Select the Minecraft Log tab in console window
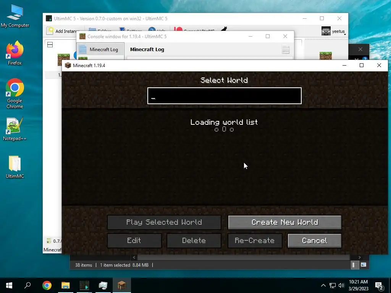The width and height of the screenshot is (391, 293). point(100,49)
